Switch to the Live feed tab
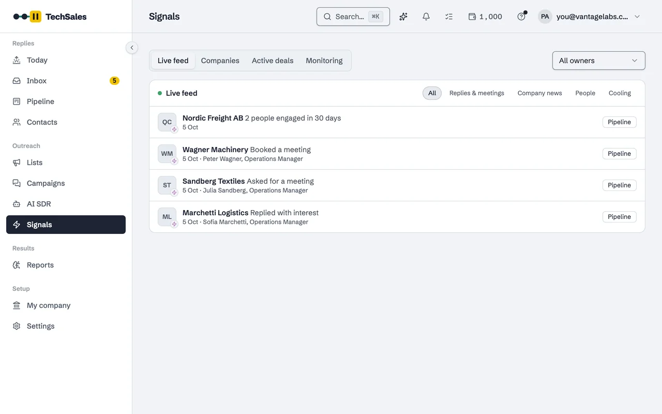The image size is (662, 414). (173, 61)
